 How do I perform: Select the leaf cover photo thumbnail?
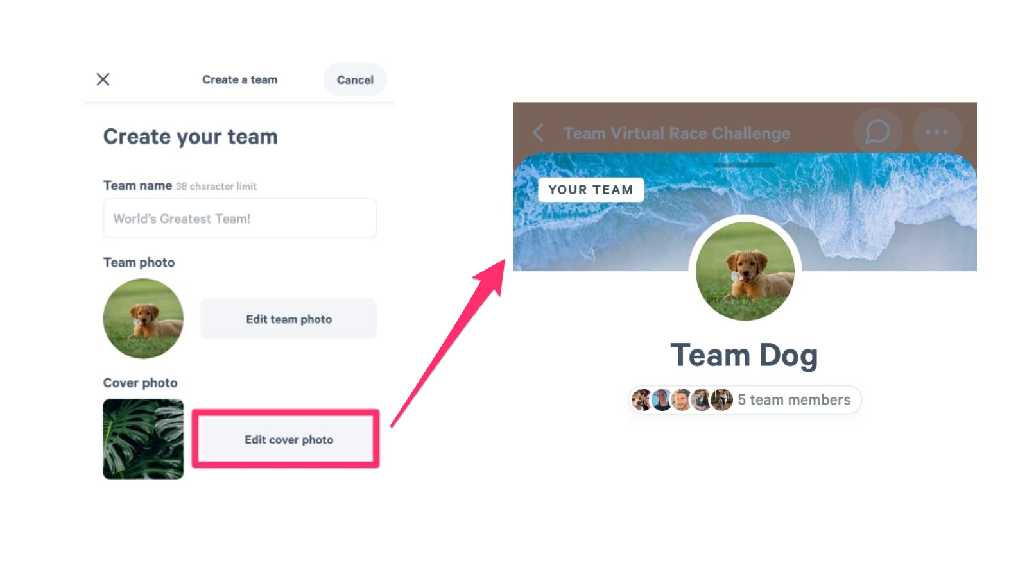(x=143, y=439)
